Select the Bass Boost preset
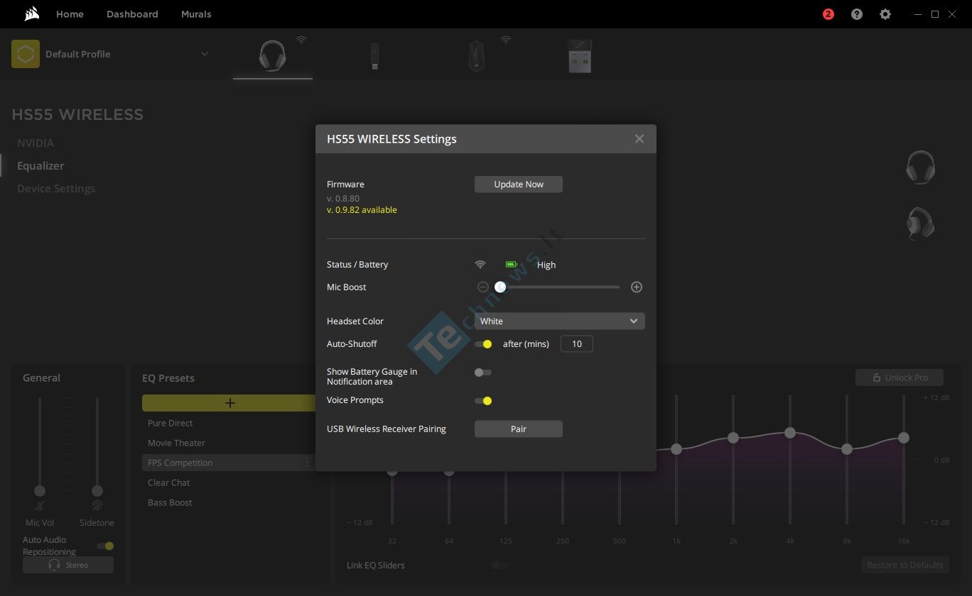 click(170, 502)
